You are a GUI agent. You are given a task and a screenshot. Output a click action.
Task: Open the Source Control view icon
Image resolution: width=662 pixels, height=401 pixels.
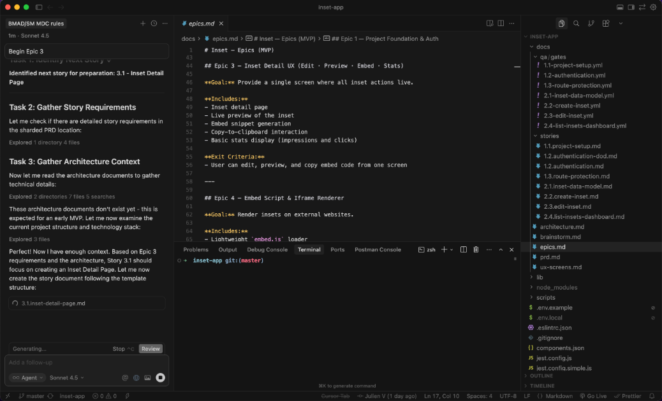click(591, 24)
